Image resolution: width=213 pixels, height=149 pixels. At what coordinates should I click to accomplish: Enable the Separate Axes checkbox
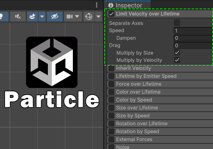177,23
